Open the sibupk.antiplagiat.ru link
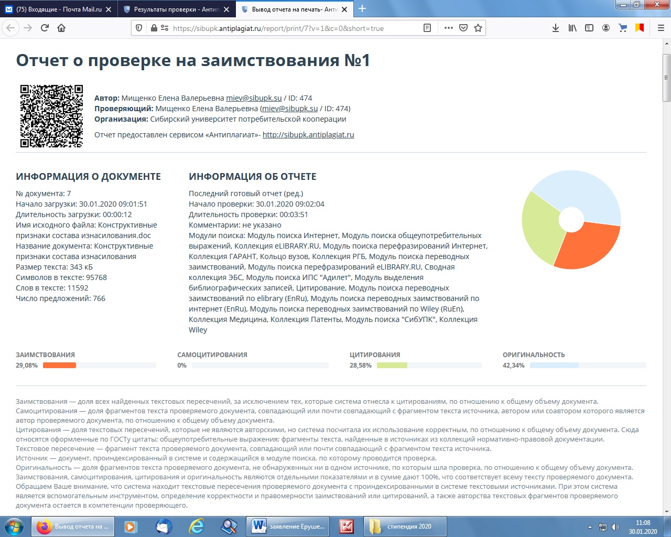The width and height of the screenshot is (671, 537). (308, 135)
